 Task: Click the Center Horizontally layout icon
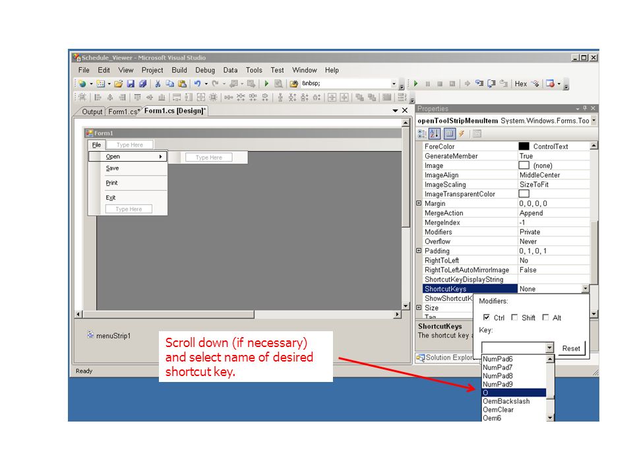pos(332,98)
